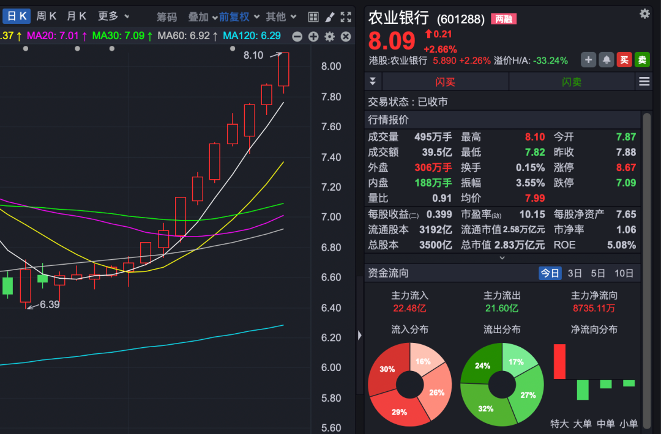Select the drawing brush tool

click(329, 17)
